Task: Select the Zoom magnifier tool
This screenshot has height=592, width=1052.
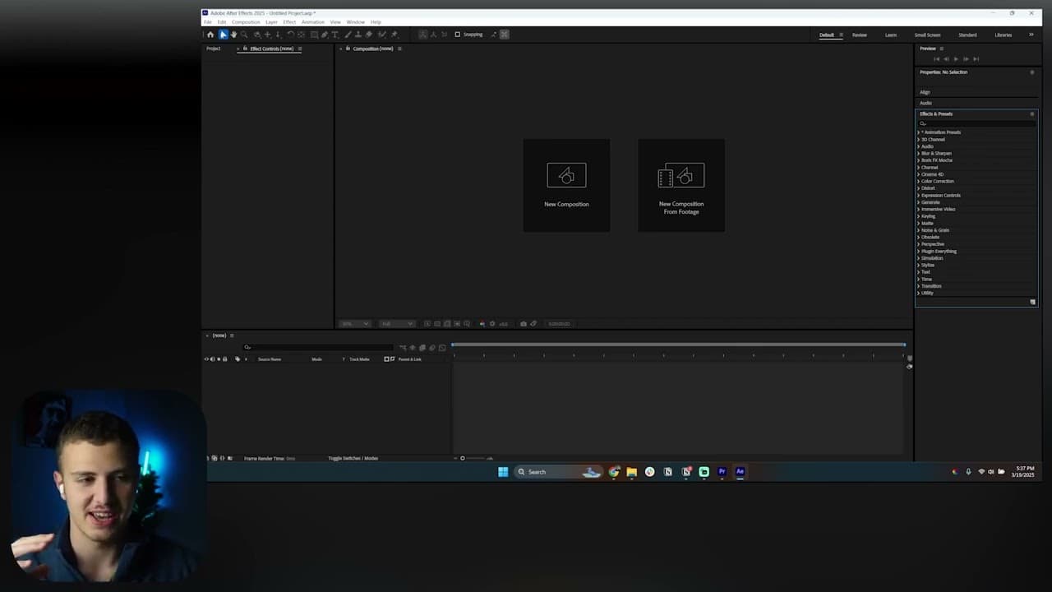Action: (244, 35)
